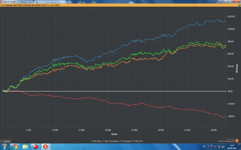Maximize the Results Graph window

[230, 1]
